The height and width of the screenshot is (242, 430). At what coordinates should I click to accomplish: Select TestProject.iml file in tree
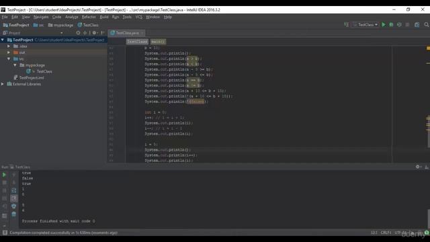pyautogui.click(x=32, y=78)
